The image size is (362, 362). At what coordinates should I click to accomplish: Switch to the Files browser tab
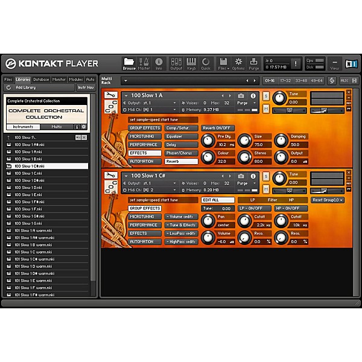click(8, 80)
